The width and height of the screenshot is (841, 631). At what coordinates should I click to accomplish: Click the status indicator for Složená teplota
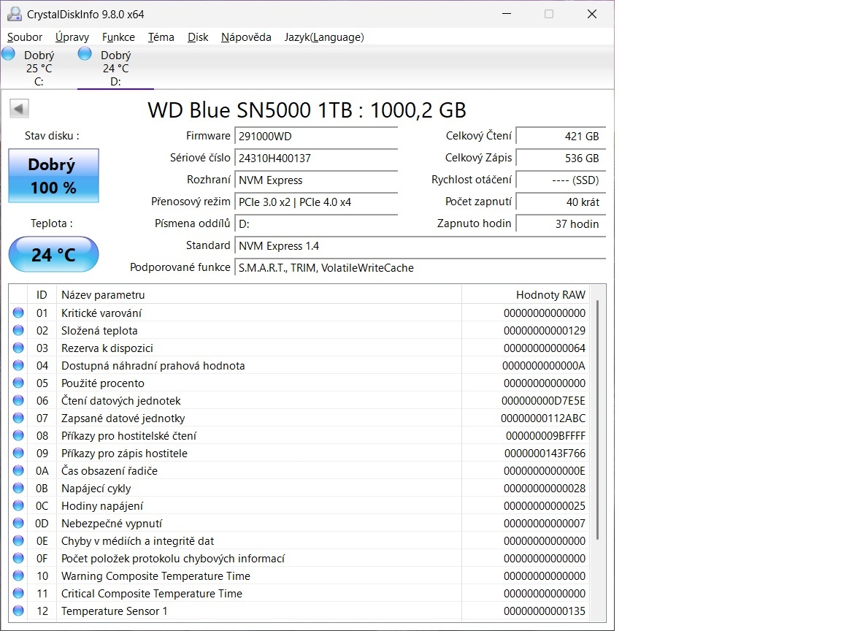tap(18, 330)
